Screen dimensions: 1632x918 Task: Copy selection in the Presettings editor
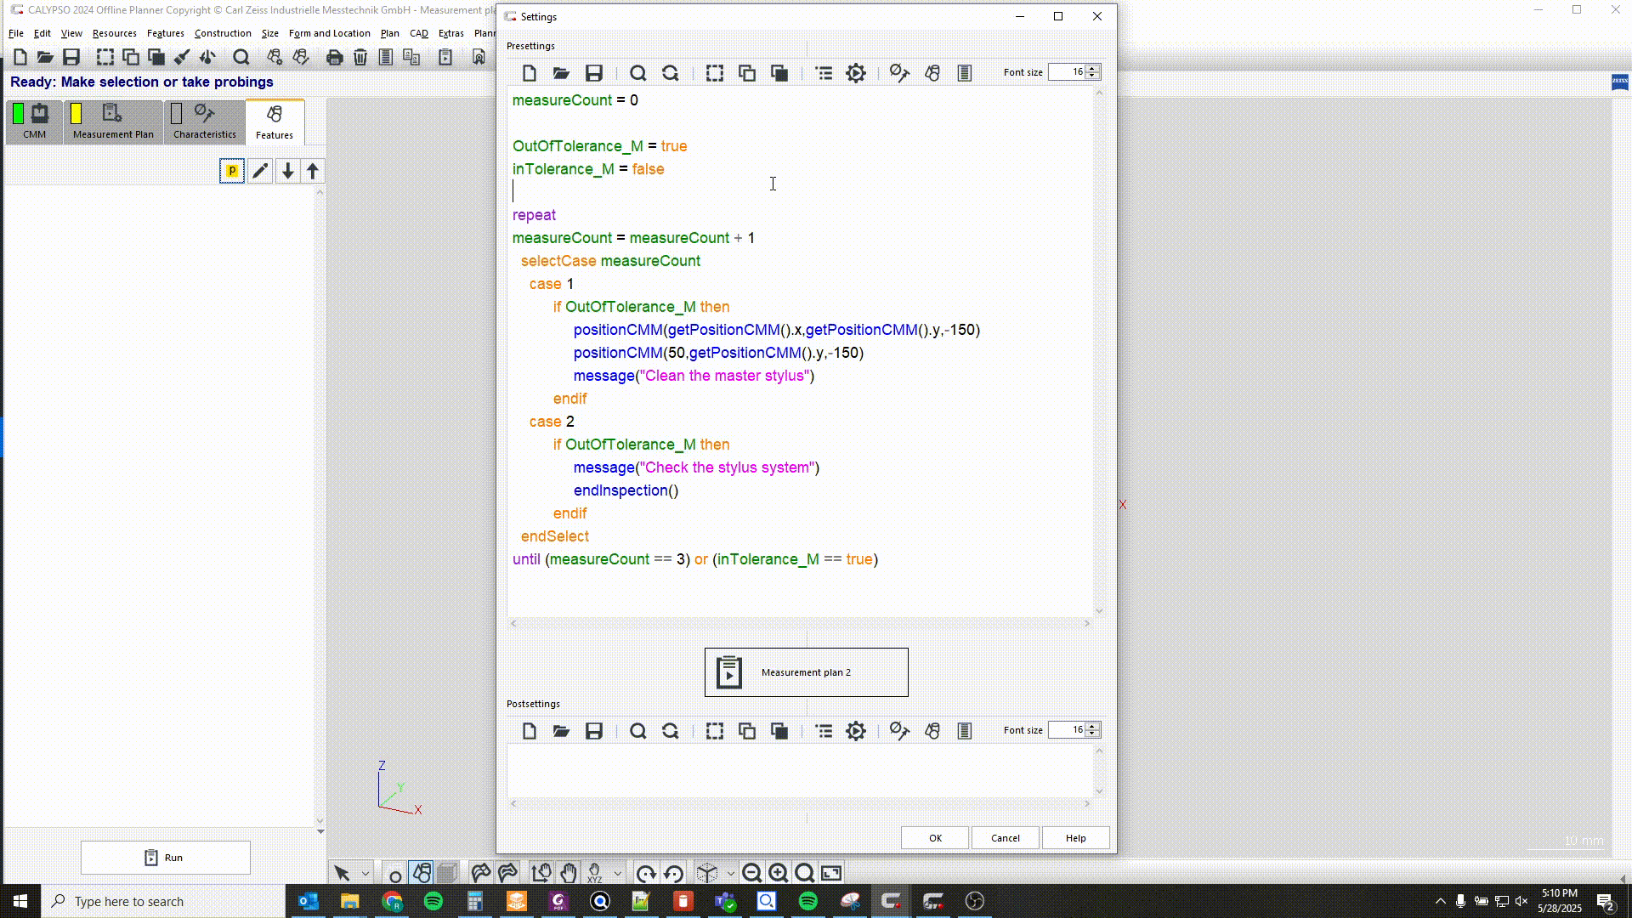coord(747,73)
